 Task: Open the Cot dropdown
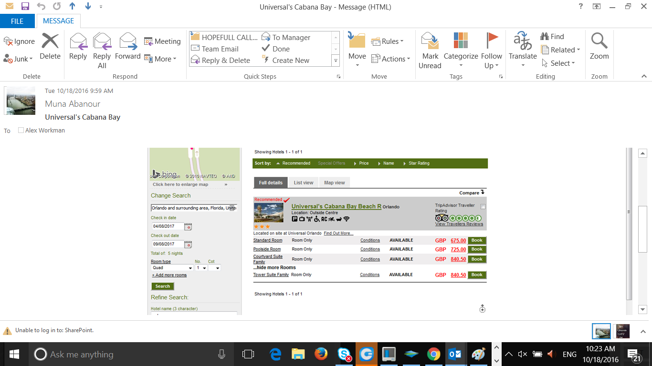click(x=214, y=268)
